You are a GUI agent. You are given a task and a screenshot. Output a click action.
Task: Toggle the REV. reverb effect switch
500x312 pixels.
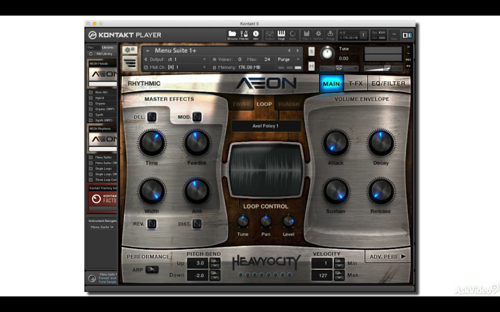click(x=152, y=224)
